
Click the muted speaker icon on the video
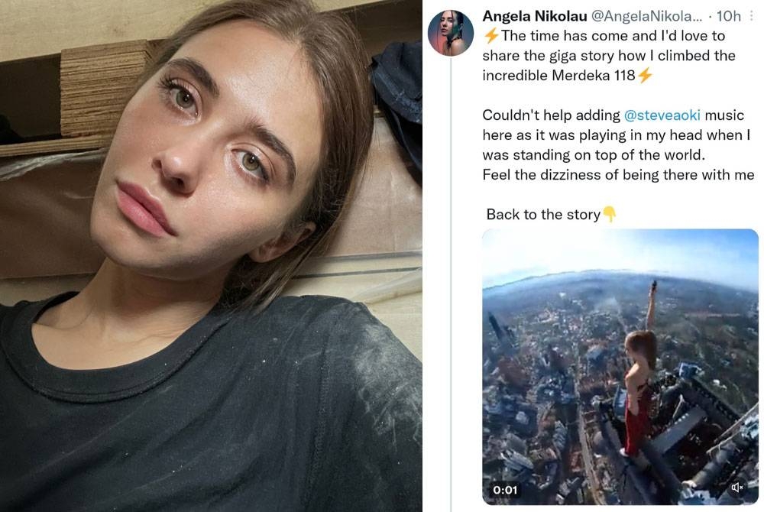(738, 486)
